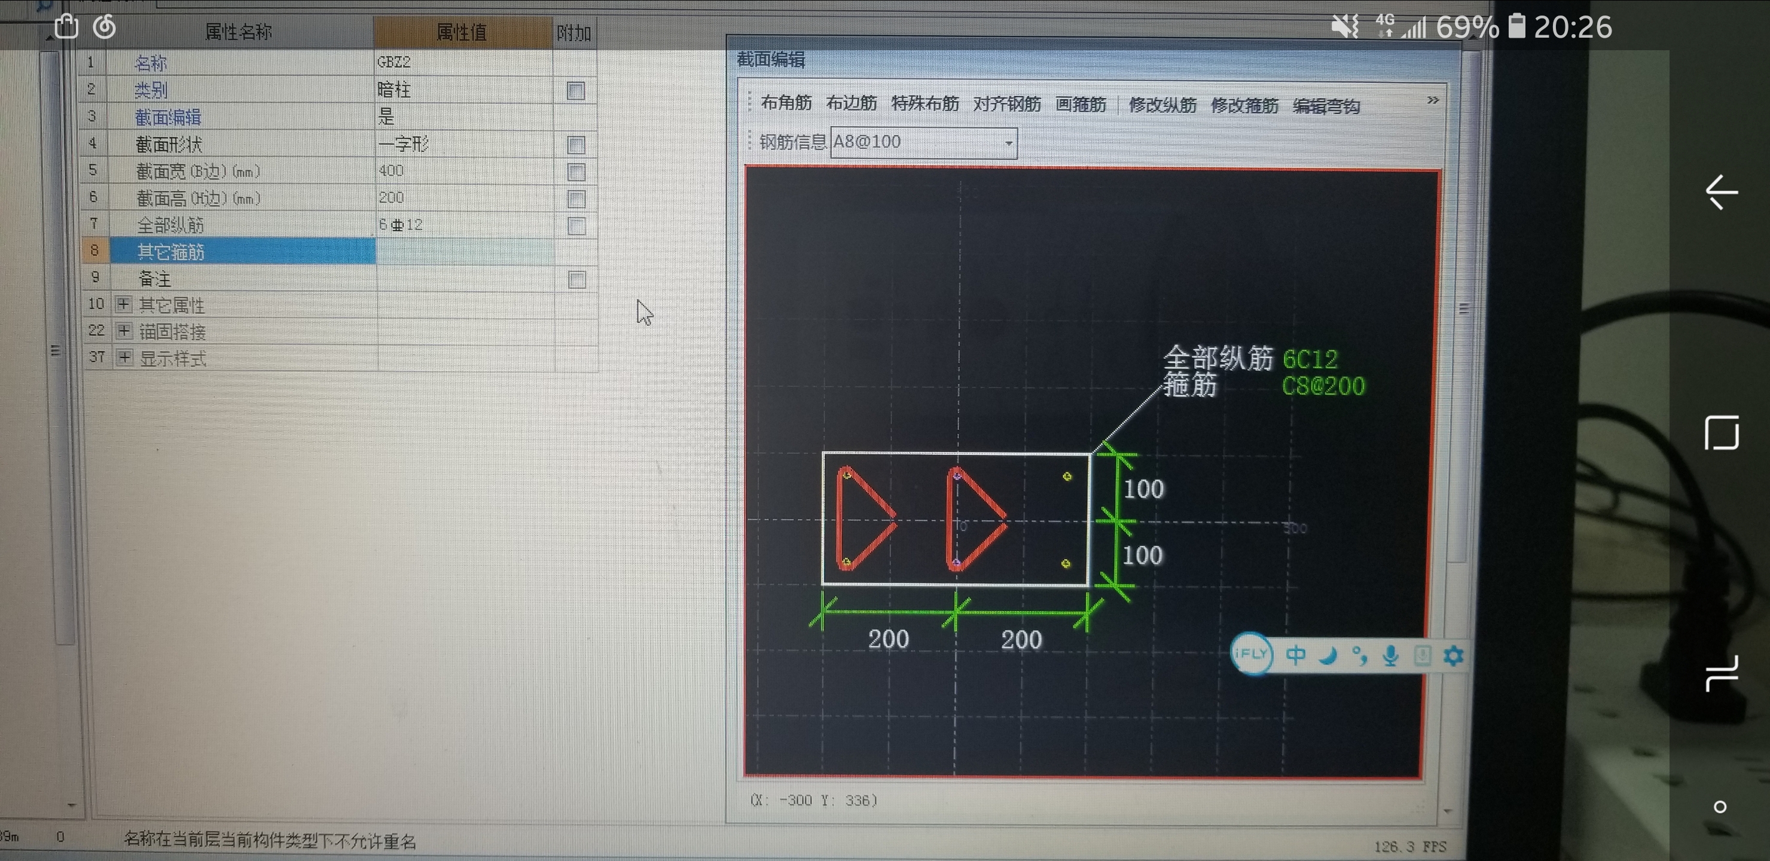The width and height of the screenshot is (1770, 861).
Task: Tap the phone recent apps button
Action: coord(1721,673)
